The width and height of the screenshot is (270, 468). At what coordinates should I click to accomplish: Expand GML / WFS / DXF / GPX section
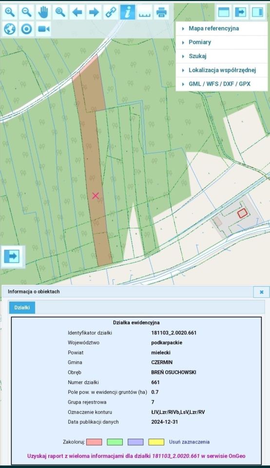click(222, 84)
